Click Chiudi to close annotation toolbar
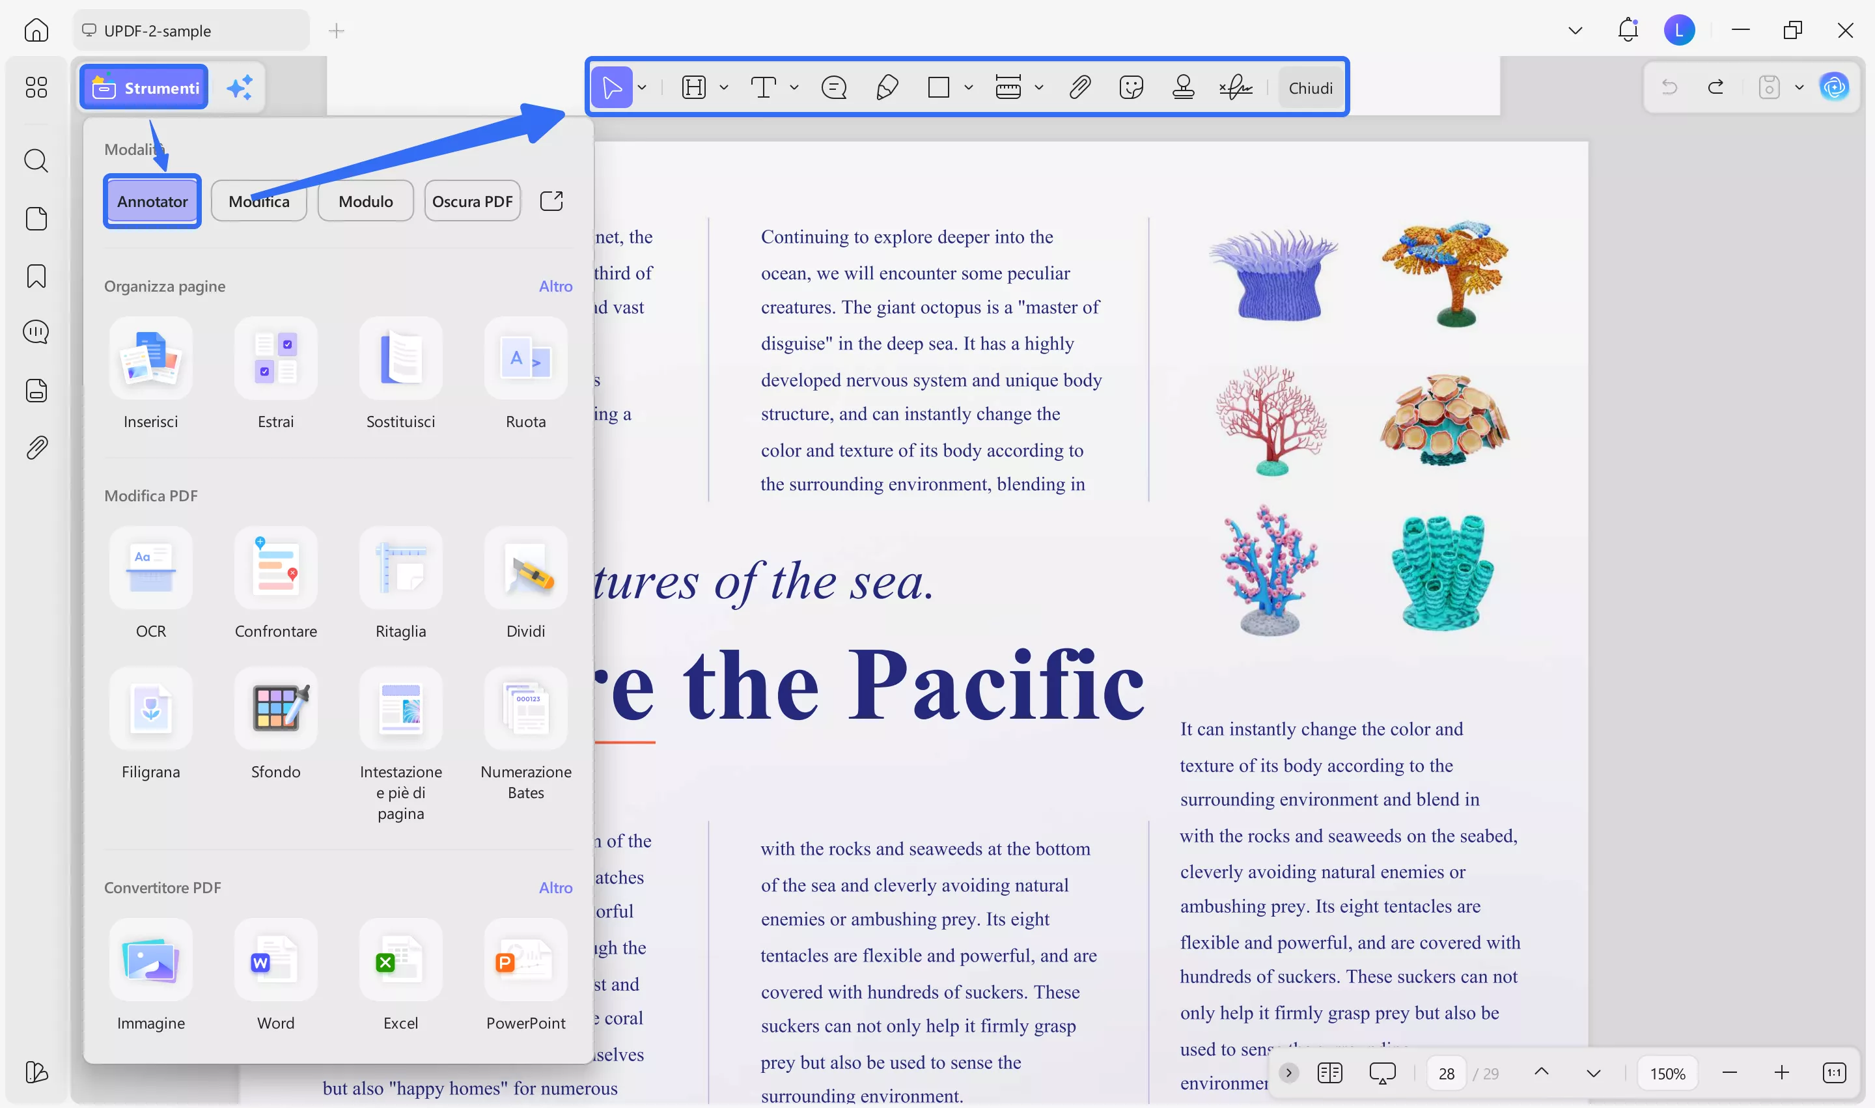The height and width of the screenshot is (1108, 1875). pos(1311,88)
